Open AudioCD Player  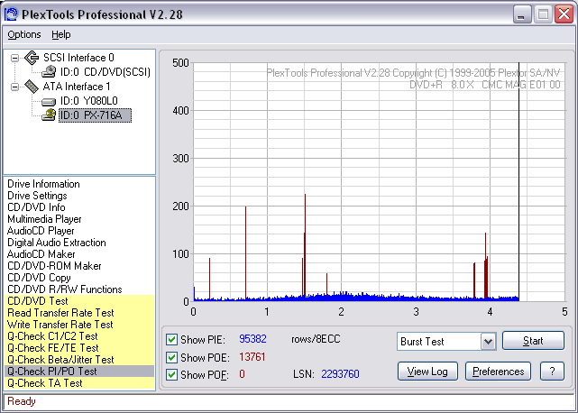pyautogui.click(x=41, y=231)
